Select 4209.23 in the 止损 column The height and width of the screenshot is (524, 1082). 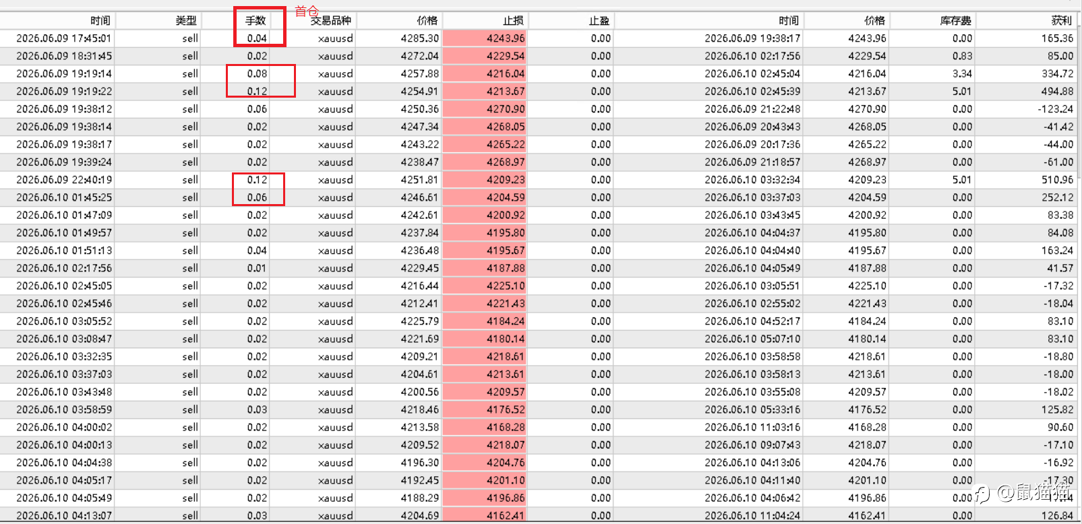[x=506, y=180]
